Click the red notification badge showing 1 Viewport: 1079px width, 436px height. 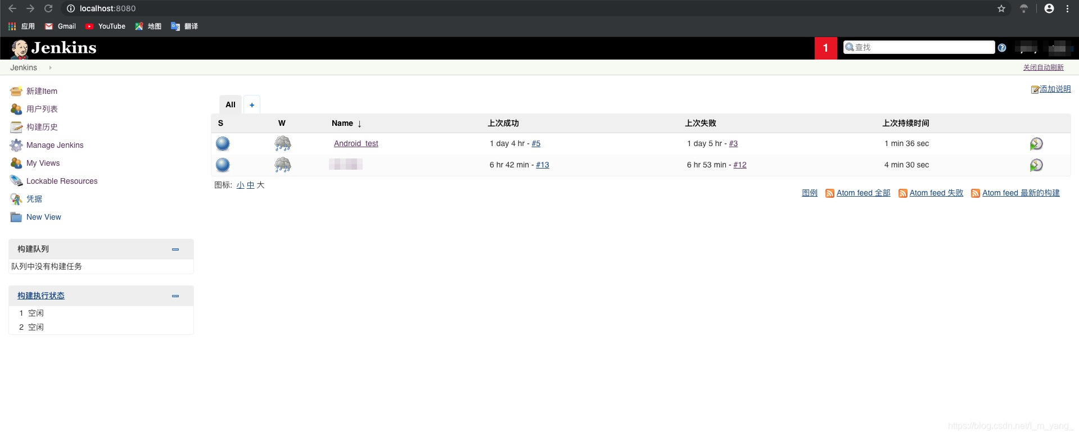[825, 48]
